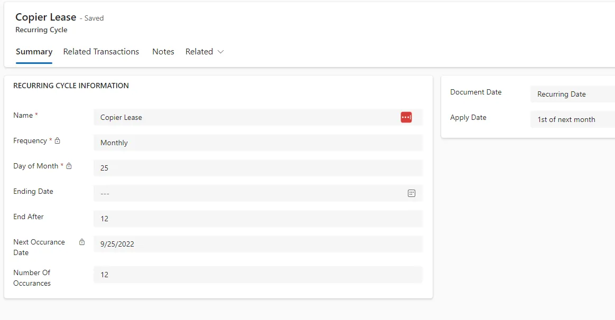Click the Day of Month field showing 25

tap(258, 168)
